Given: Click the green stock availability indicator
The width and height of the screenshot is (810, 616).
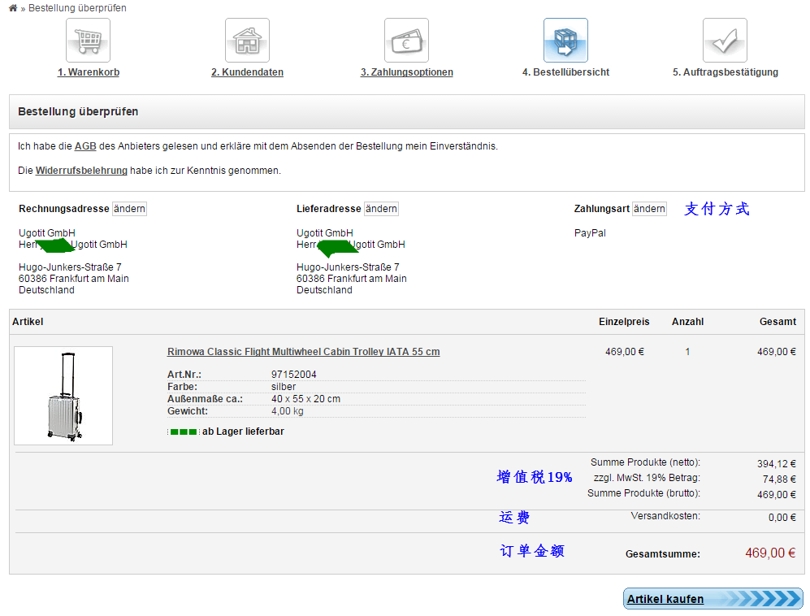Looking at the screenshot, I should click(x=183, y=432).
